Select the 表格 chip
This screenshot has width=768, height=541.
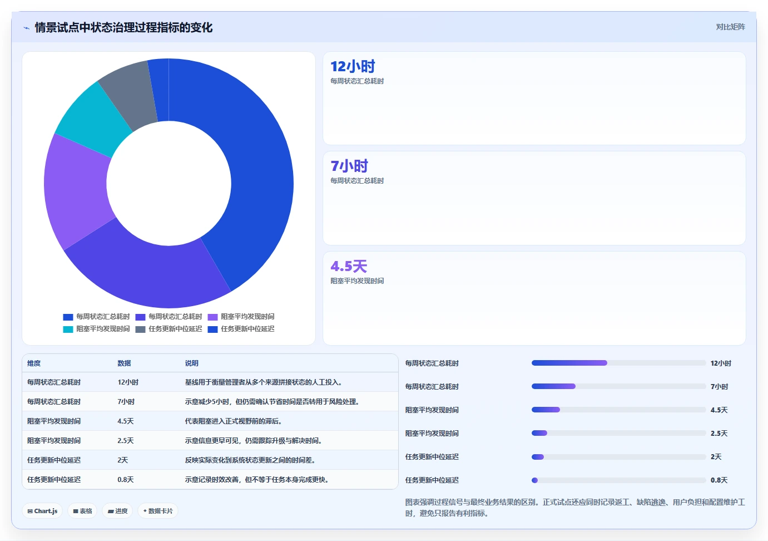pyautogui.click(x=82, y=511)
